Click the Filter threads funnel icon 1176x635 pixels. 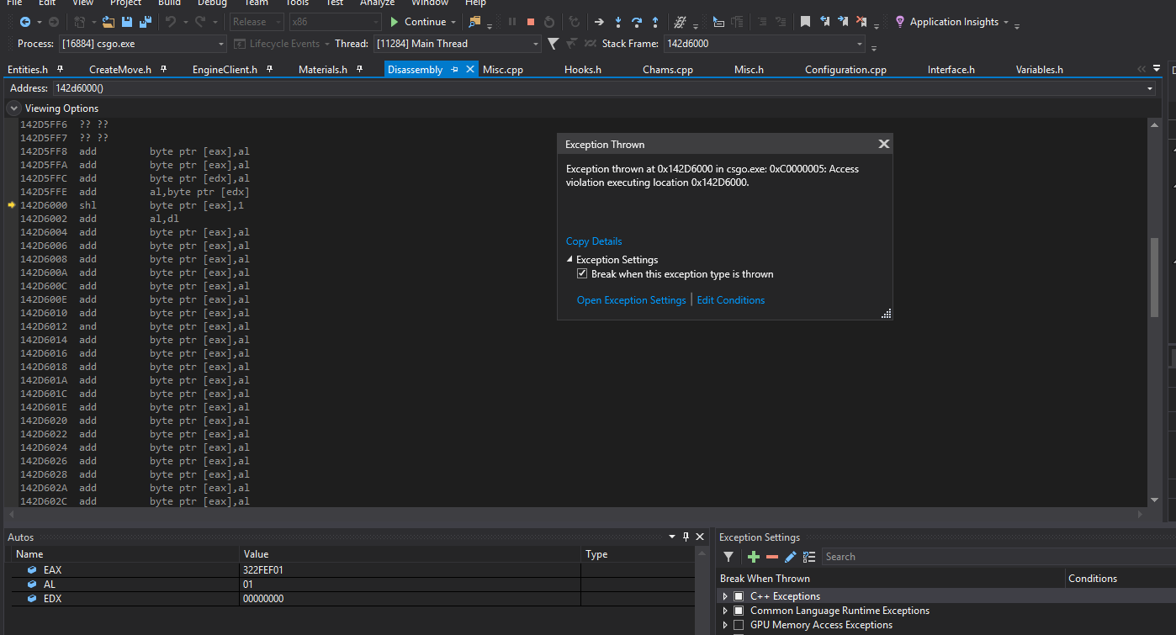[x=553, y=44]
